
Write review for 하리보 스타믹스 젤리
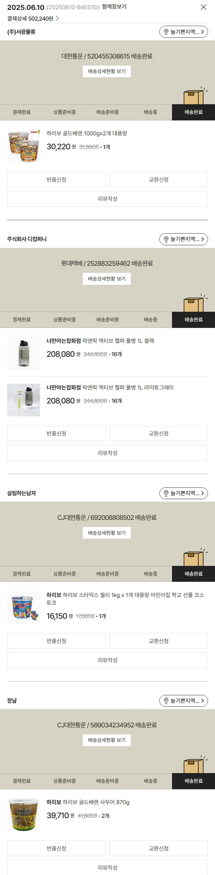tap(107, 660)
